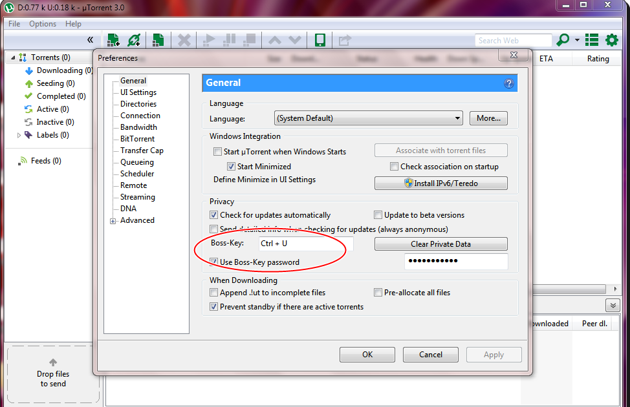Open the Help menu

[73, 24]
